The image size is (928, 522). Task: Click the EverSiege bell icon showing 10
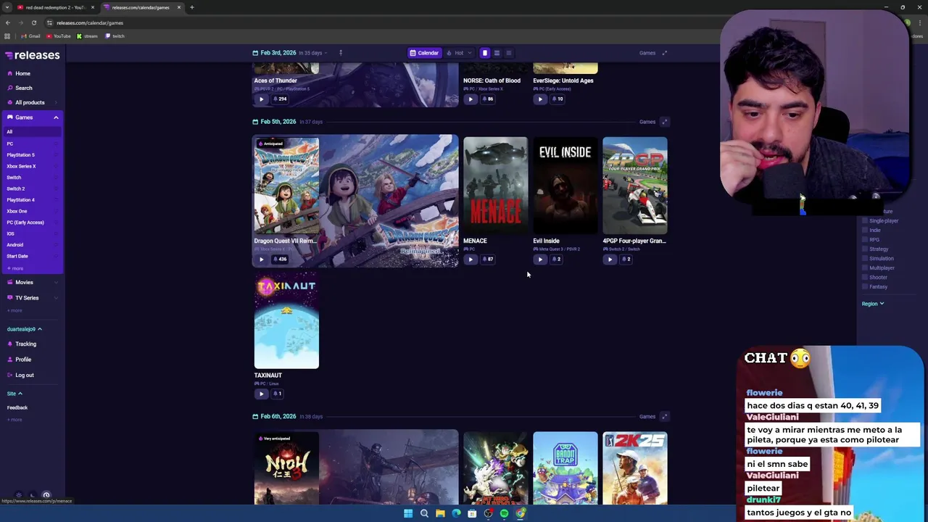556,99
